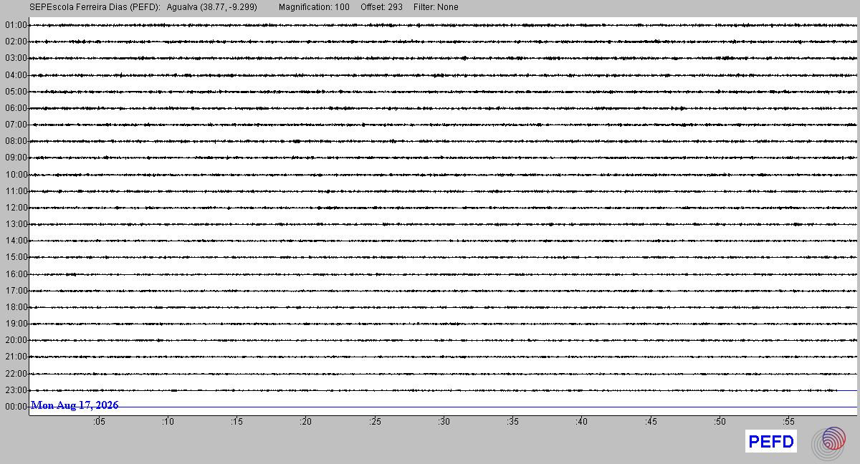Click the :05 minute axis tick

click(99, 422)
